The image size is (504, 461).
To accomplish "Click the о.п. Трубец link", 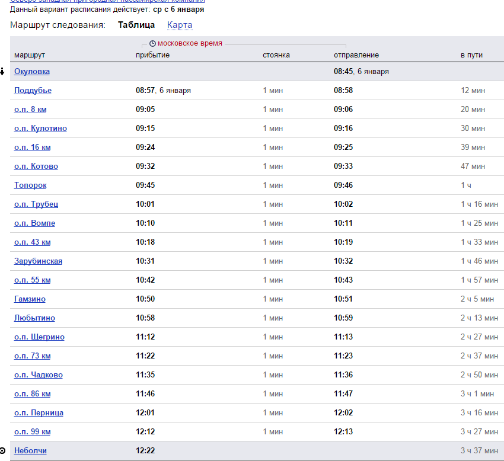I will [x=36, y=204].
